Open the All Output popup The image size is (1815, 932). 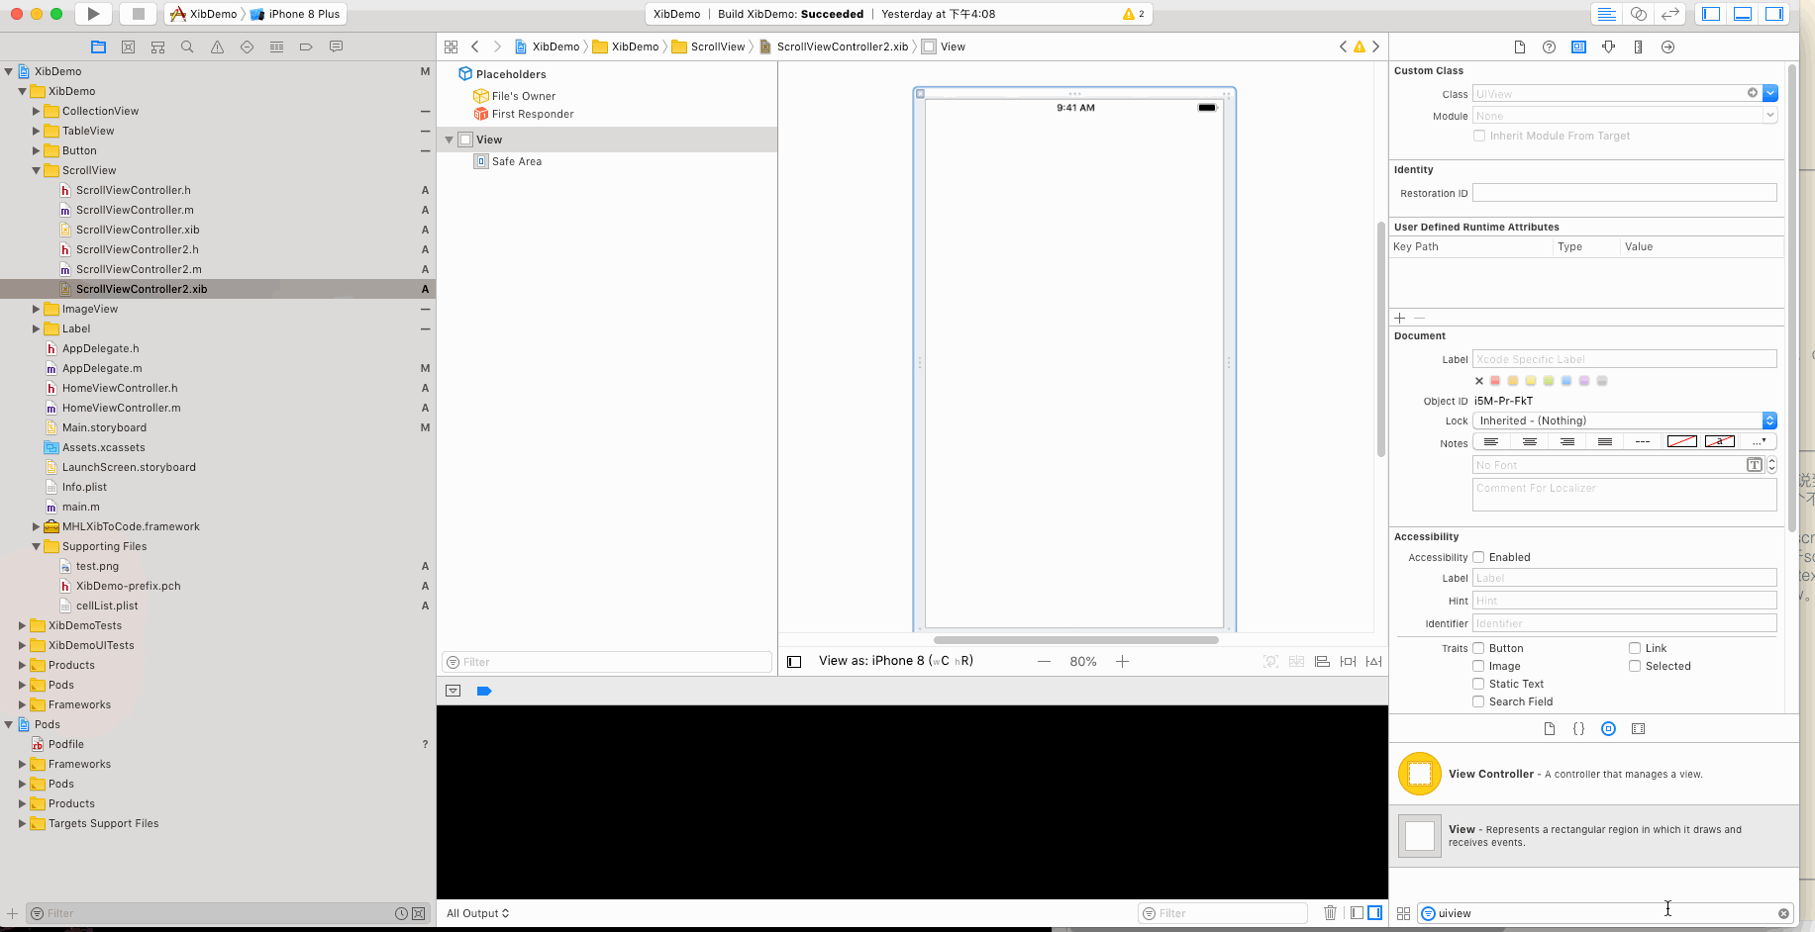(x=478, y=913)
